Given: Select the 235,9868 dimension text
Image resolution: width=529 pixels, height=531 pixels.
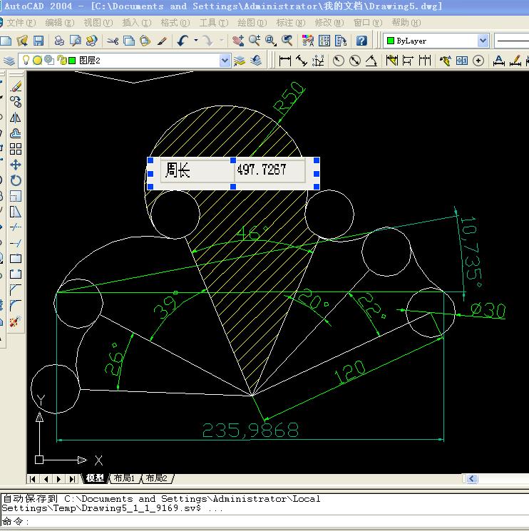Looking at the screenshot, I should (x=250, y=430).
